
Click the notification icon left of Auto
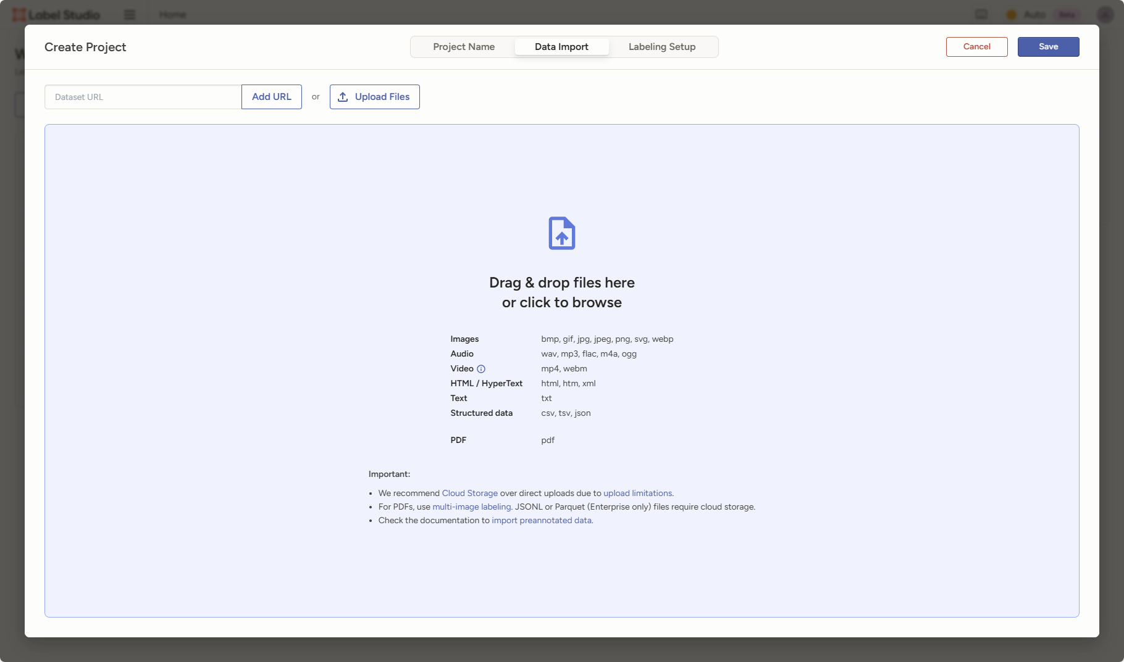981,15
